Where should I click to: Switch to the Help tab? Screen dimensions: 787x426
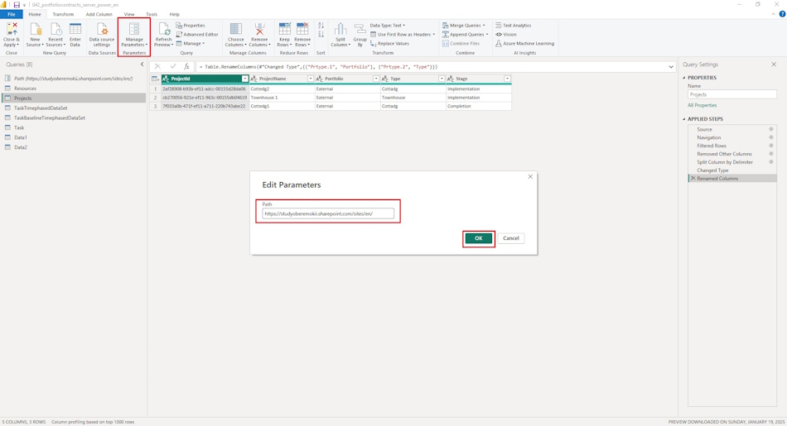(x=174, y=15)
